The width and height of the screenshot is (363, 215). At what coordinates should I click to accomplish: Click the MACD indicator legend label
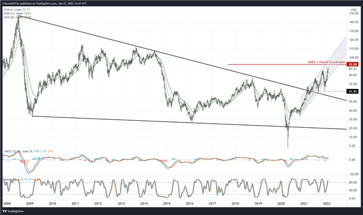pos(29,152)
